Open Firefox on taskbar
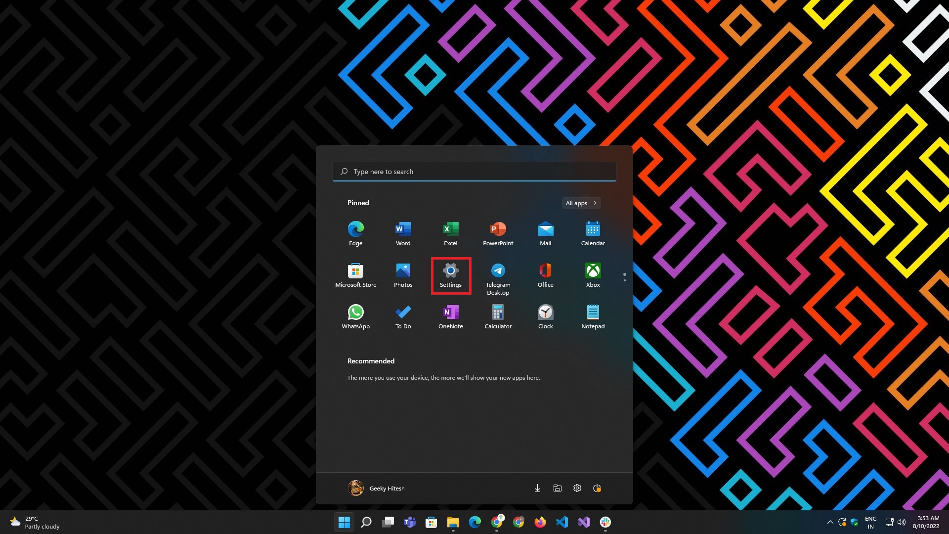 coord(540,522)
